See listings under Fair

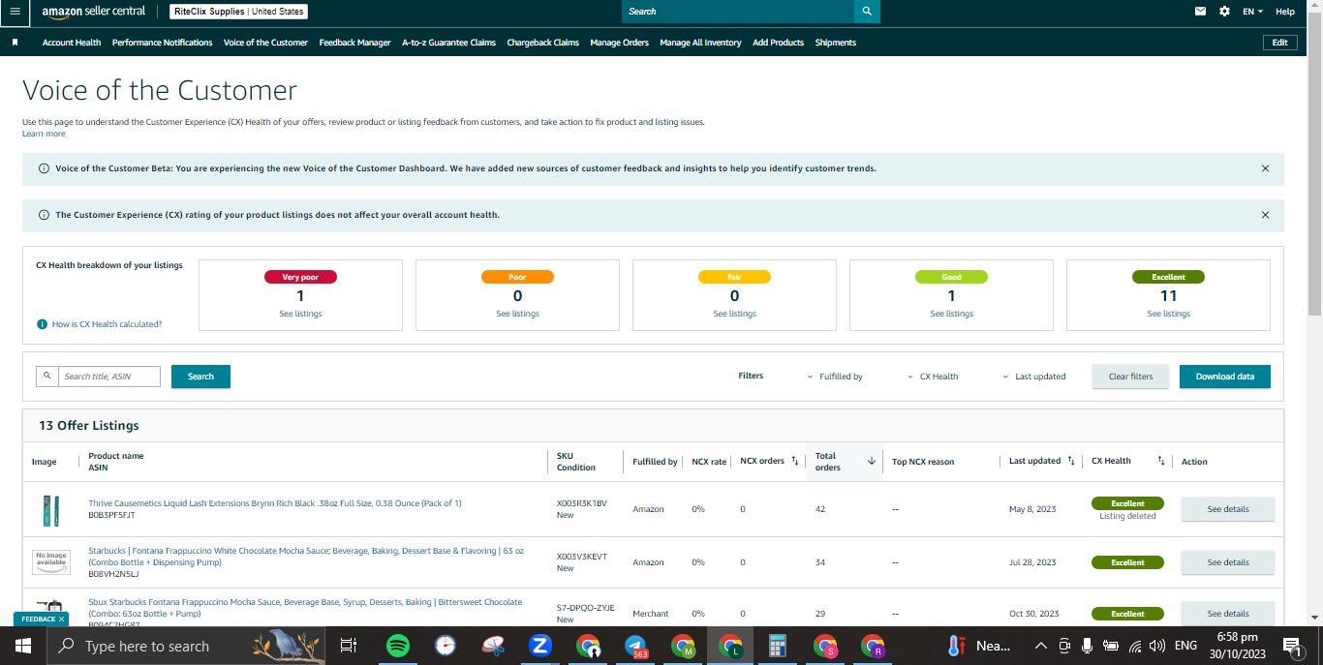click(734, 314)
